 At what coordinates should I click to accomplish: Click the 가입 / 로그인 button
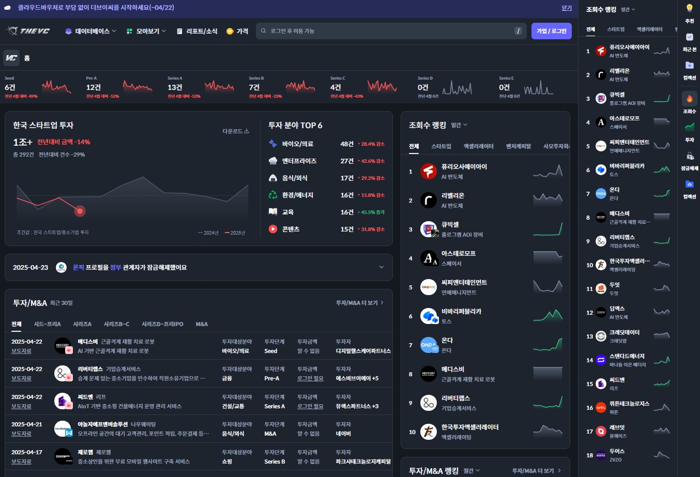[552, 31]
